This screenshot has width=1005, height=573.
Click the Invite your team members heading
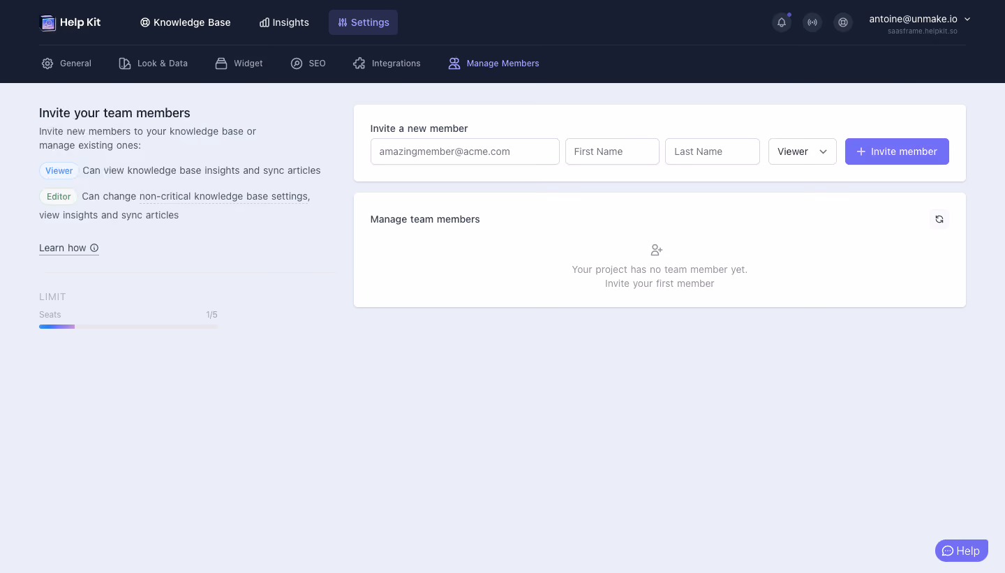click(x=114, y=113)
